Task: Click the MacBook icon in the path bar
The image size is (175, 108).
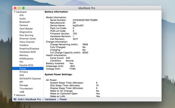Action: (x=15, y=99)
